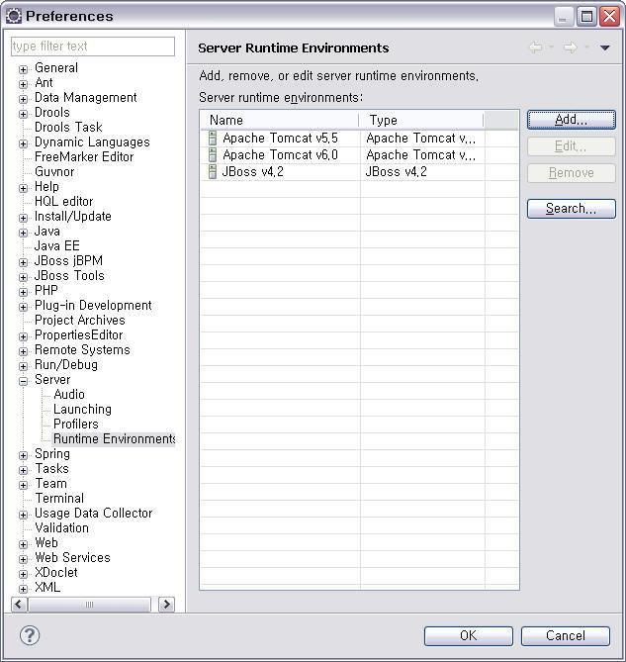Collapse the Server tree node
The width and height of the screenshot is (626, 662).
(x=23, y=381)
